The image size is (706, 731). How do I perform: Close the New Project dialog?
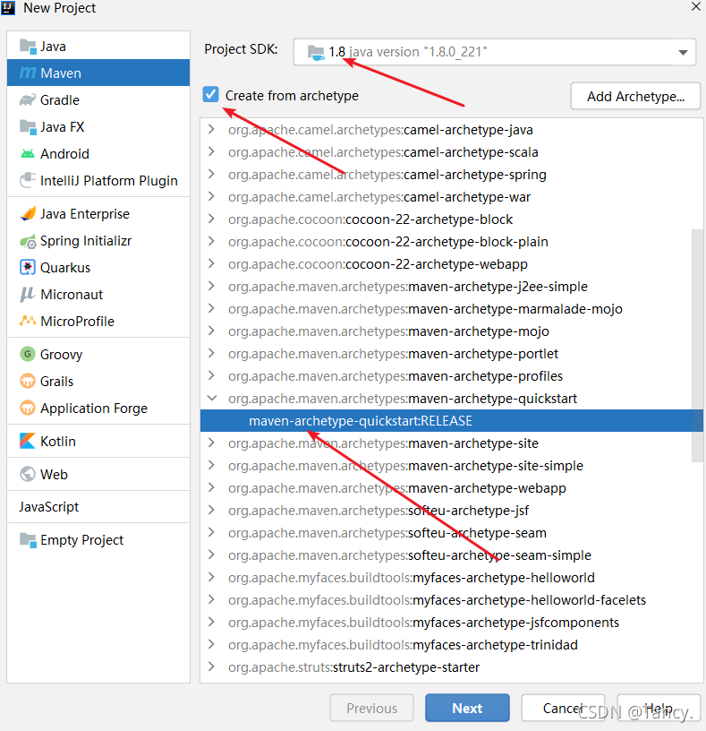696,6
